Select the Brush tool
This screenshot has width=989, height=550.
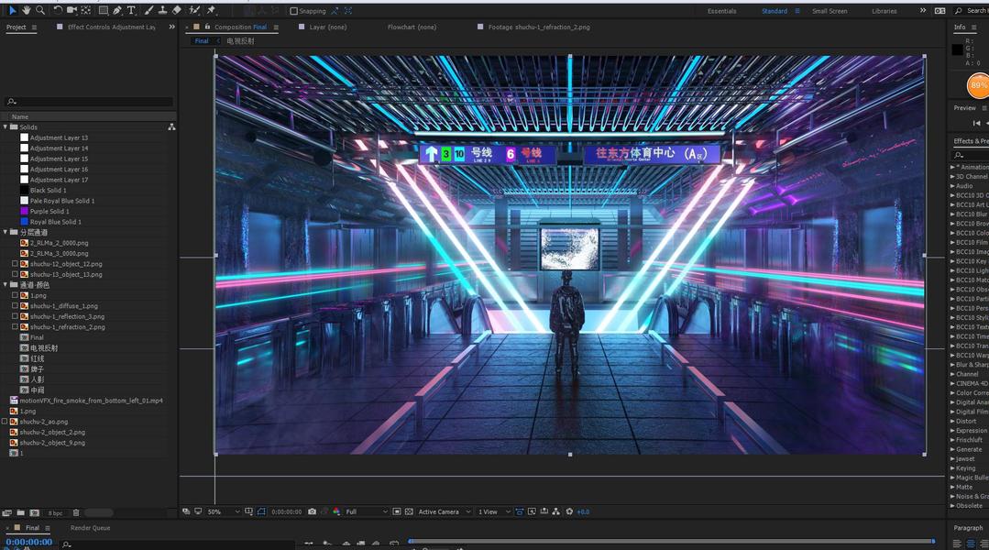pyautogui.click(x=148, y=10)
